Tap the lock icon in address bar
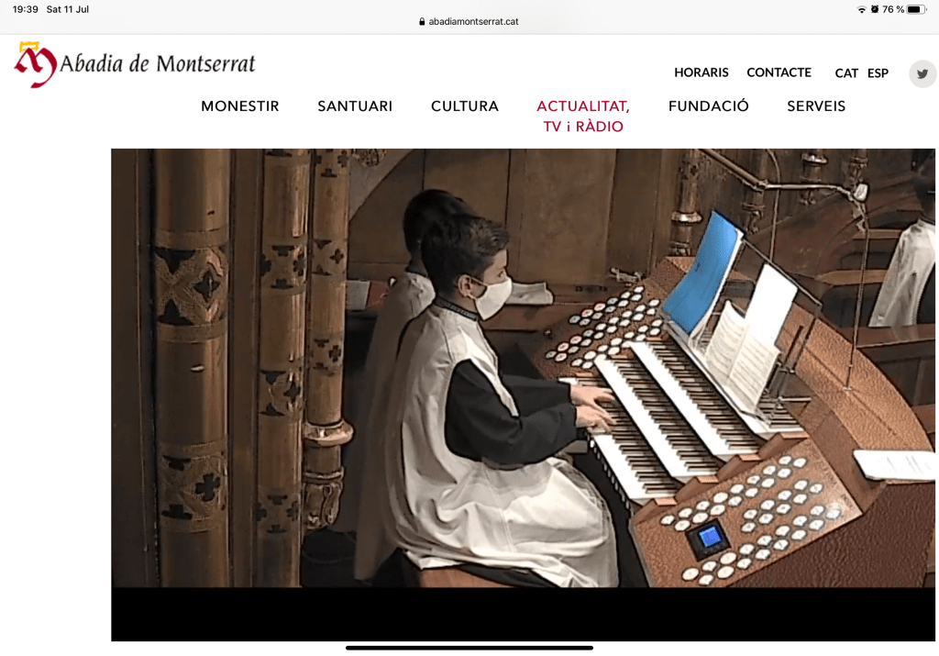The height and width of the screenshot is (656, 939). (x=422, y=22)
